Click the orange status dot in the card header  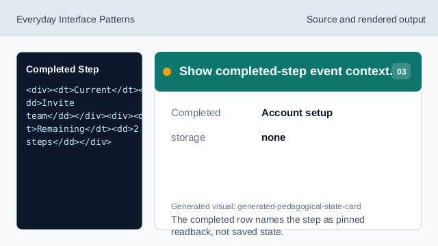coord(167,72)
